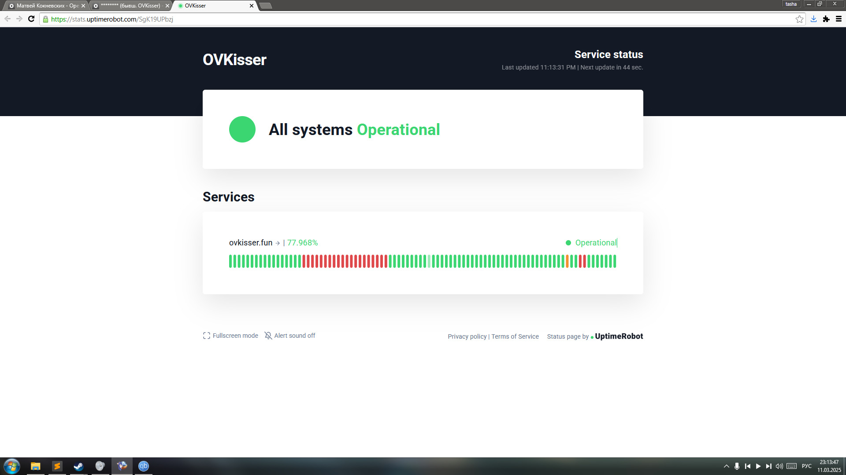Click the URL address bar

coord(397,19)
